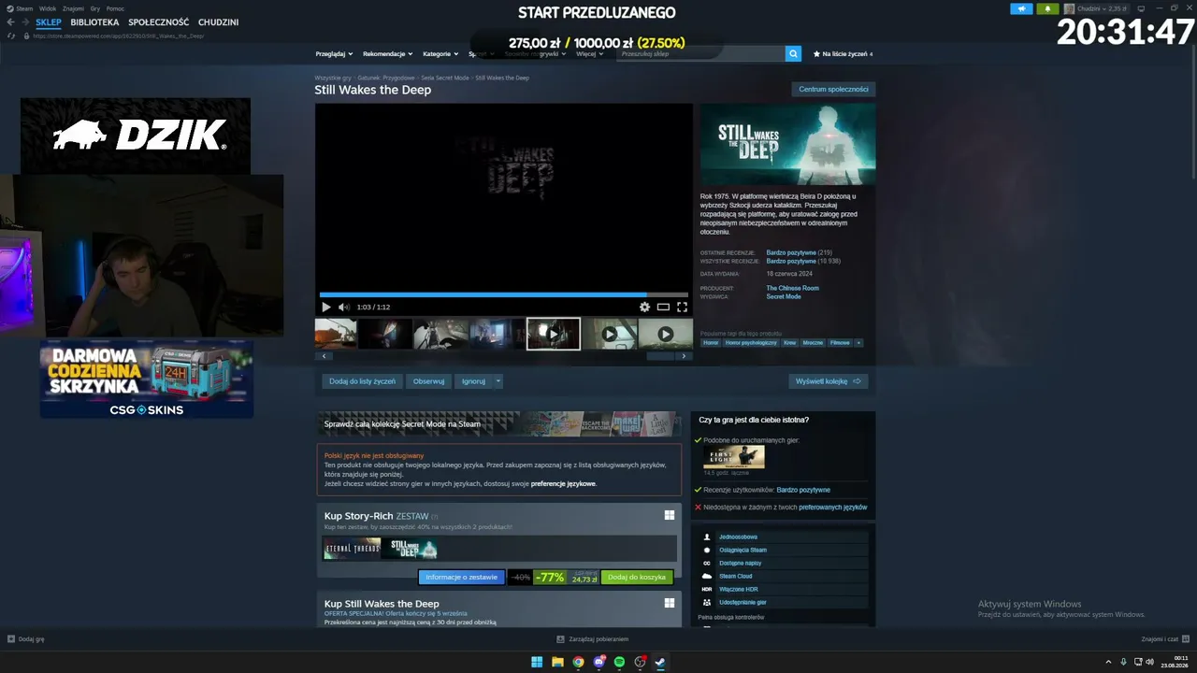Click the Obserwuj button
The width and height of the screenshot is (1197, 673).
coord(429,381)
